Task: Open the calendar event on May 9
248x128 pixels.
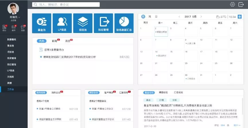Action: coord(190,43)
